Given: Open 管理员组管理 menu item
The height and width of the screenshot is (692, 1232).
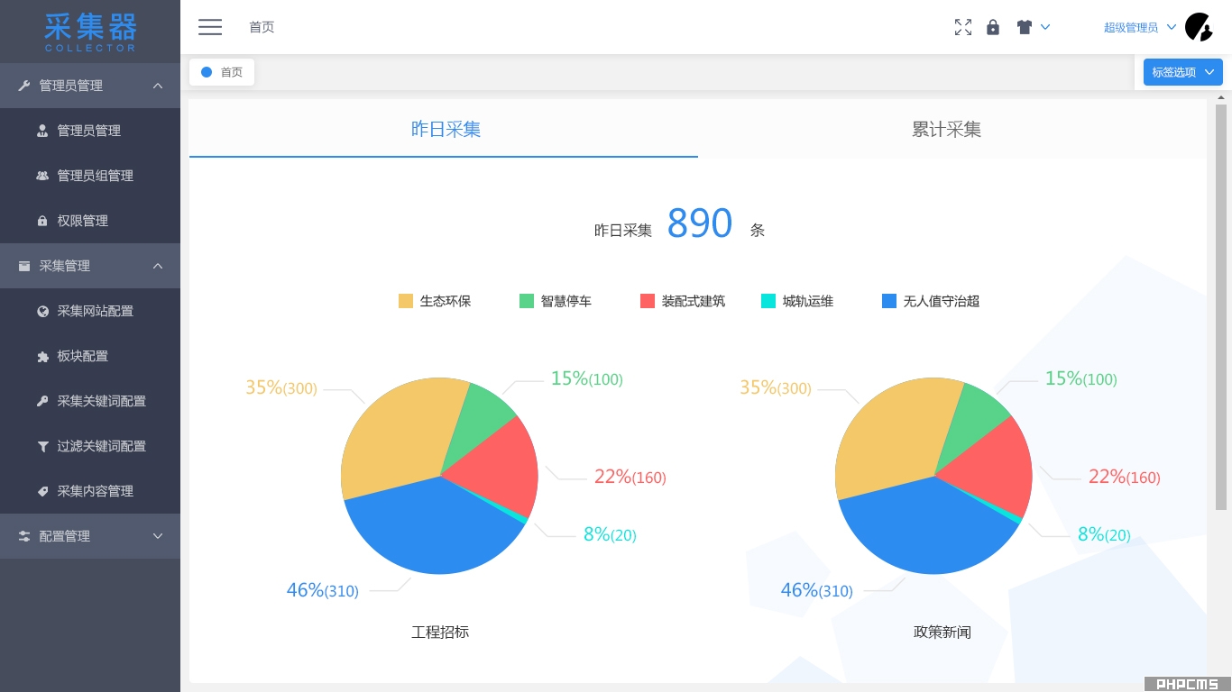Looking at the screenshot, I should (90, 176).
